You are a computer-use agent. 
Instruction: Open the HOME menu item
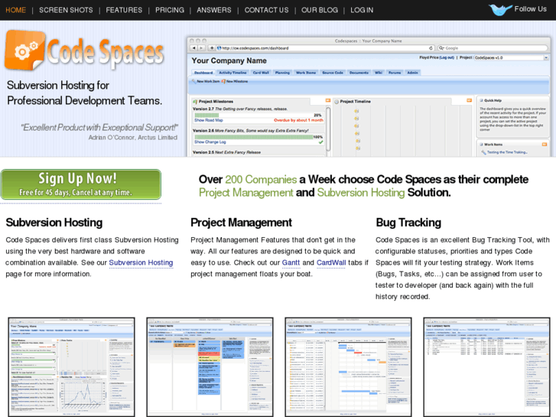click(x=15, y=10)
